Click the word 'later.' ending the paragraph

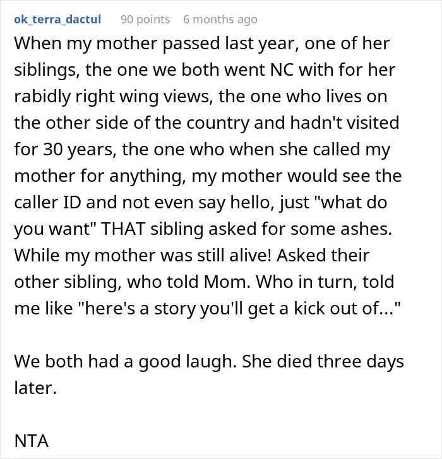click(35, 388)
